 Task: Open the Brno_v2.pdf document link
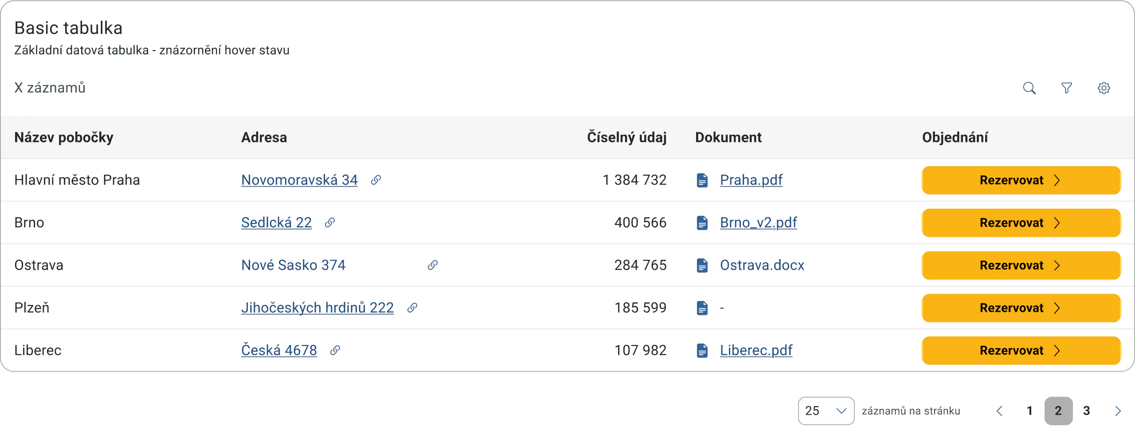(758, 222)
